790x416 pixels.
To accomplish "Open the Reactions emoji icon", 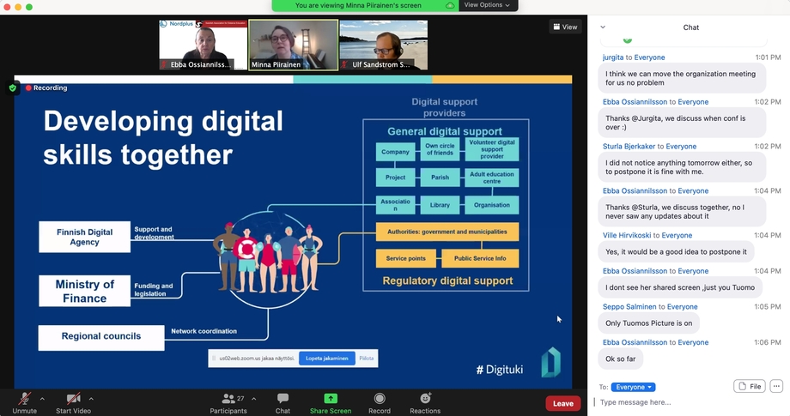I will (x=425, y=399).
